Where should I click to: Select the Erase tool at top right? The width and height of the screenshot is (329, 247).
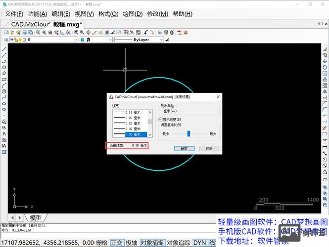pos(325,49)
